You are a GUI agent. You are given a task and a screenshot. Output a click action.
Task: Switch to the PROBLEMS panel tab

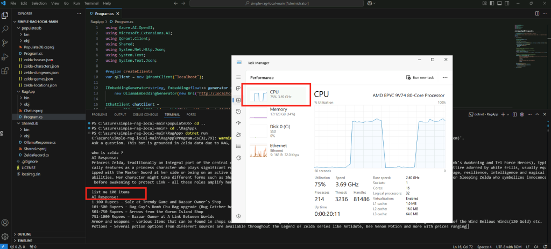pyautogui.click(x=100, y=114)
